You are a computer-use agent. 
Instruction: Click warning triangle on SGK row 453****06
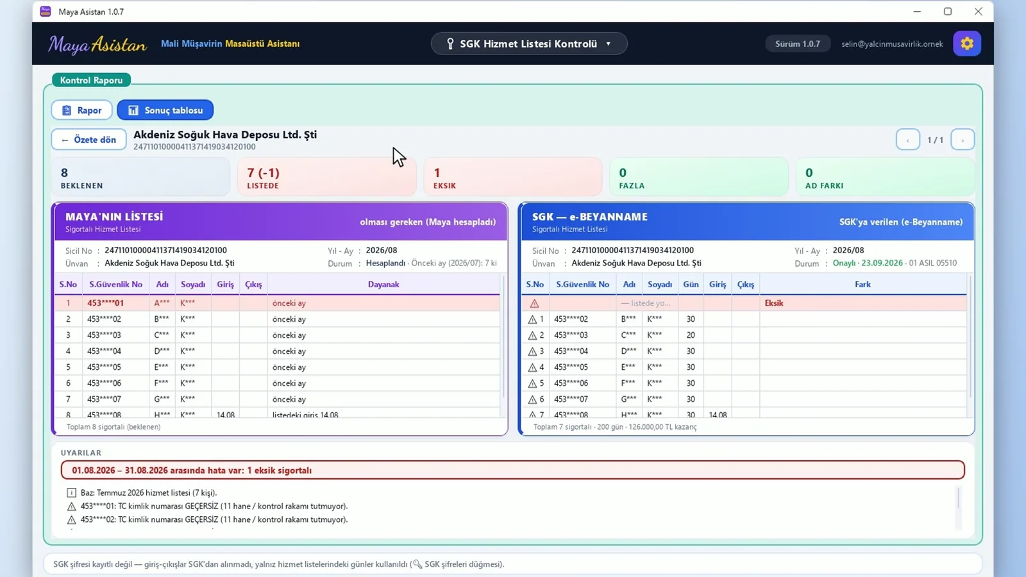532,383
